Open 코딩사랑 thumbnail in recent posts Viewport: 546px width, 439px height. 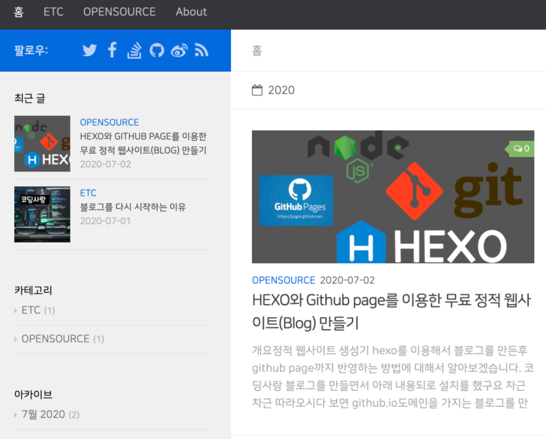tap(42, 214)
